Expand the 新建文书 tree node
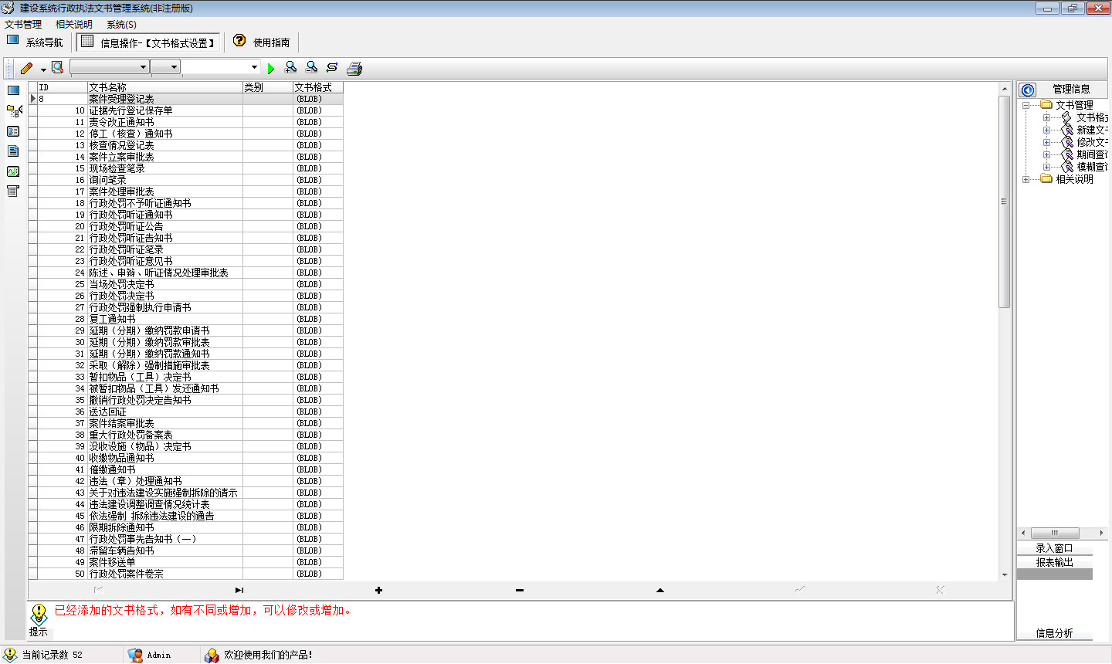The height and width of the screenshot is (664, 1112). 1047,130
